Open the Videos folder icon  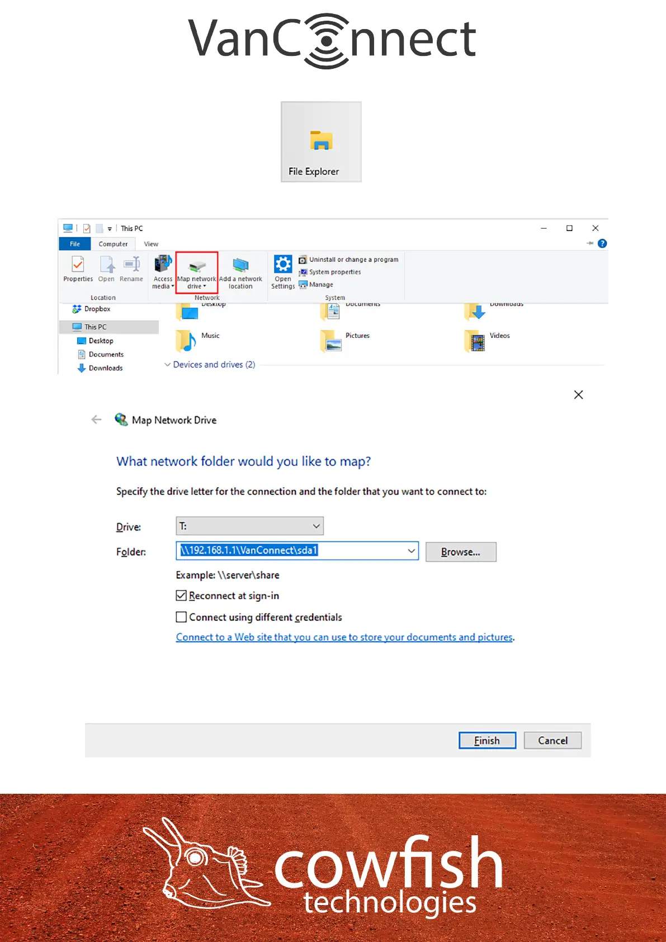click(x=475, y=340)
